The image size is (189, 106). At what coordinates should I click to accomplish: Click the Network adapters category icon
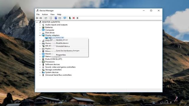[x=43, y=57]
